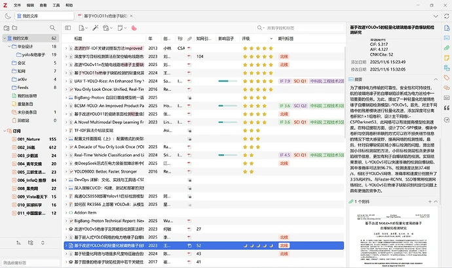This screenshot has height=268, width=452.
Task: Jump to the Tags icon in side nav
Action: point(447,78)
